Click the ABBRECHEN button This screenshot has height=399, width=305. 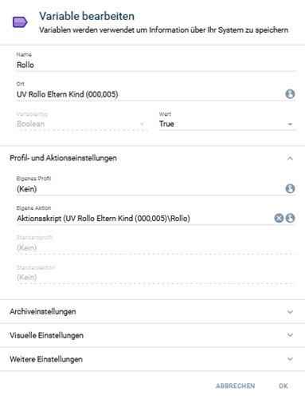pos(235,385)
